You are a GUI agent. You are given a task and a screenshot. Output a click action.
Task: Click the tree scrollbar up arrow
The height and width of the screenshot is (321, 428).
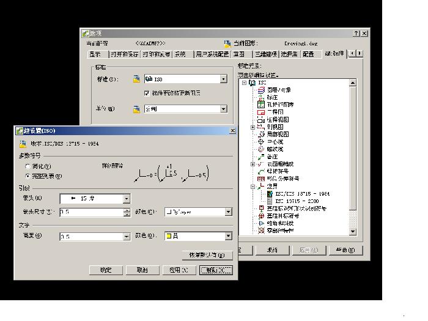[353, 83]
